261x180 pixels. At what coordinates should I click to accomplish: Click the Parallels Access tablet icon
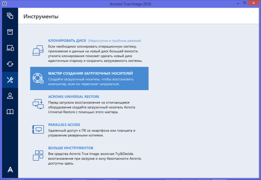click(x=38, y=129)
